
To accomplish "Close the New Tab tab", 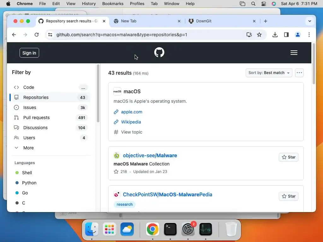I will coord(179,21).
